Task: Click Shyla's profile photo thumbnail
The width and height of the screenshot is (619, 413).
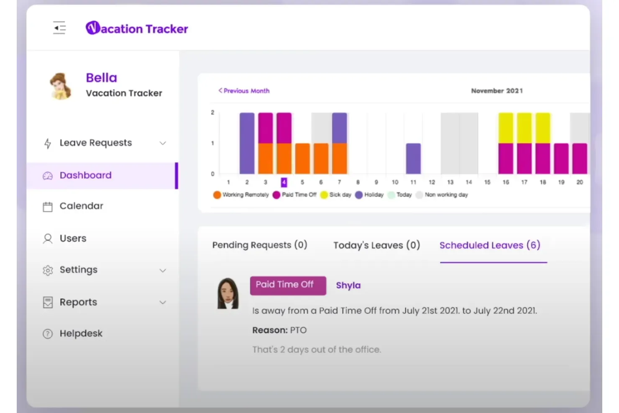Action: (x=228, y=292)
